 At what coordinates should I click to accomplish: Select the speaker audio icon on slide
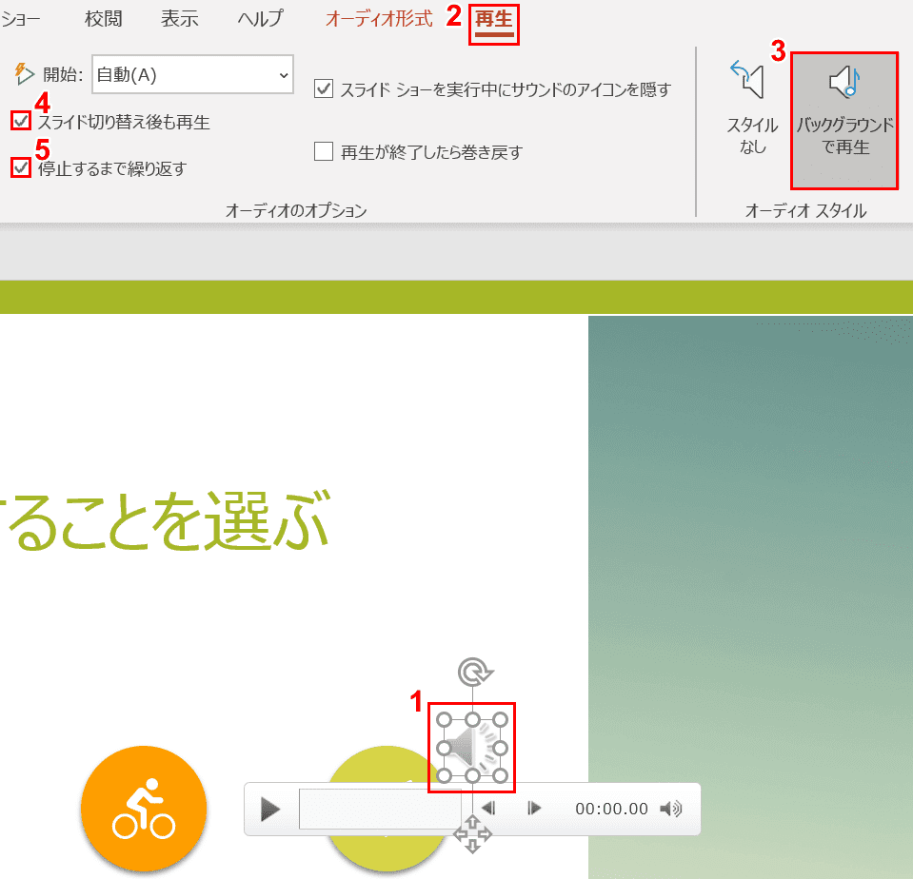pos(471,748)
